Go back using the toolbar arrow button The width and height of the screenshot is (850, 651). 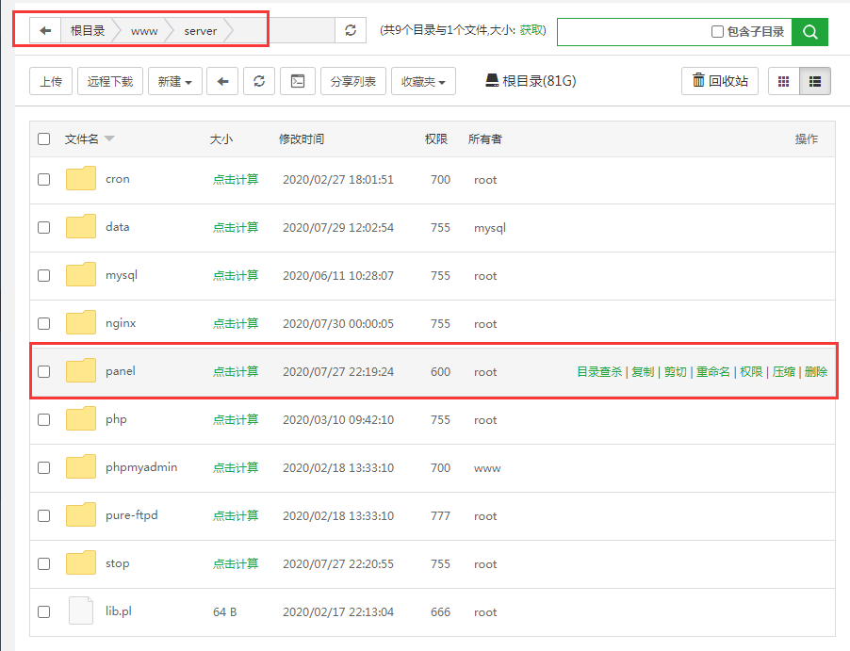tap(222, 81)
